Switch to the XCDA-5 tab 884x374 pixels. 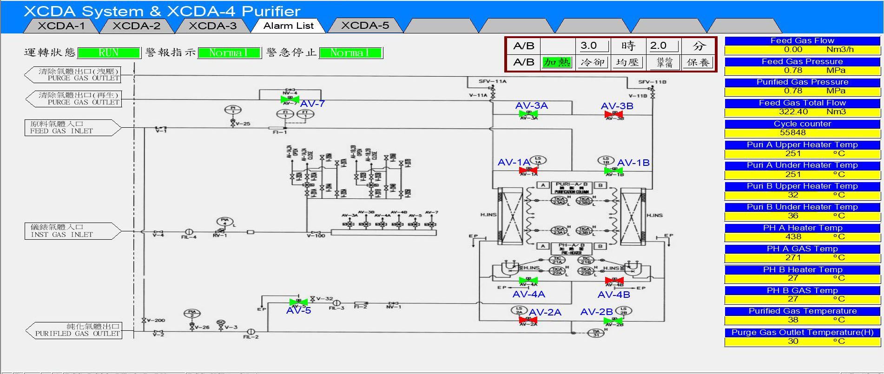(365, 26)
